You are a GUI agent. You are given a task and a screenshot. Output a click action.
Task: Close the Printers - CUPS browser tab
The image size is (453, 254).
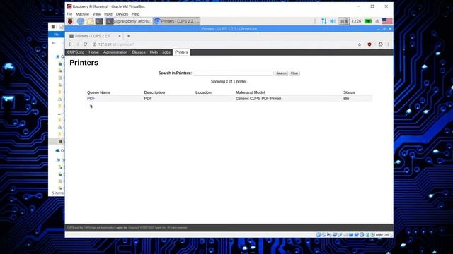coord(120,36)
